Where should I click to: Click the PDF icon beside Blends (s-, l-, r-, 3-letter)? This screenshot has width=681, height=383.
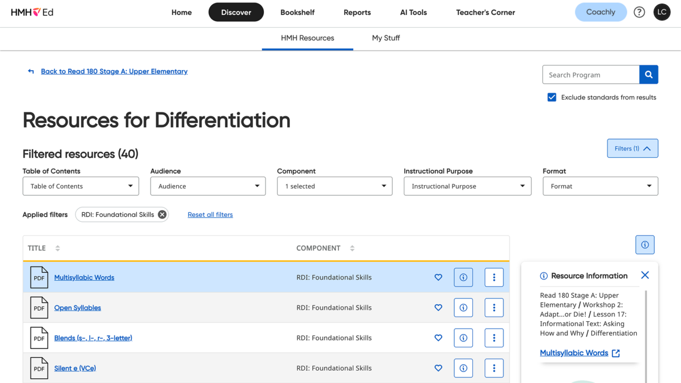point(39,338)
